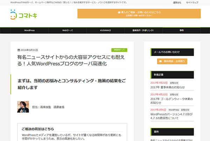The image size is (210, 141).
Task: Click the orange お問い合わせはこちら banner
Action: [139, 14]
